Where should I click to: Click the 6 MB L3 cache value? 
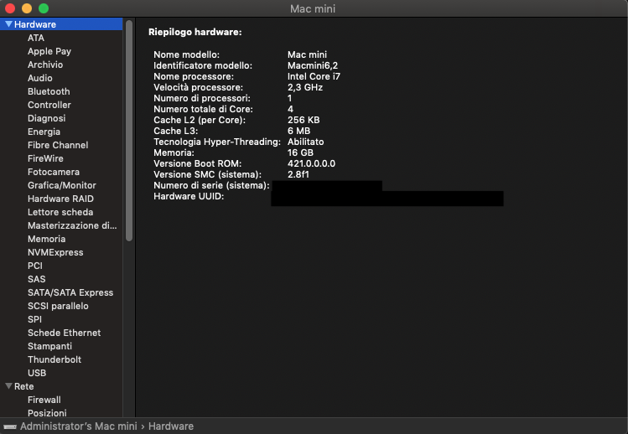[298, 131]
